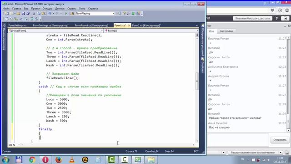Viewport: 291px width, 164px height.
Task: Open Opera from the taskbar
Action: point(45,160)
